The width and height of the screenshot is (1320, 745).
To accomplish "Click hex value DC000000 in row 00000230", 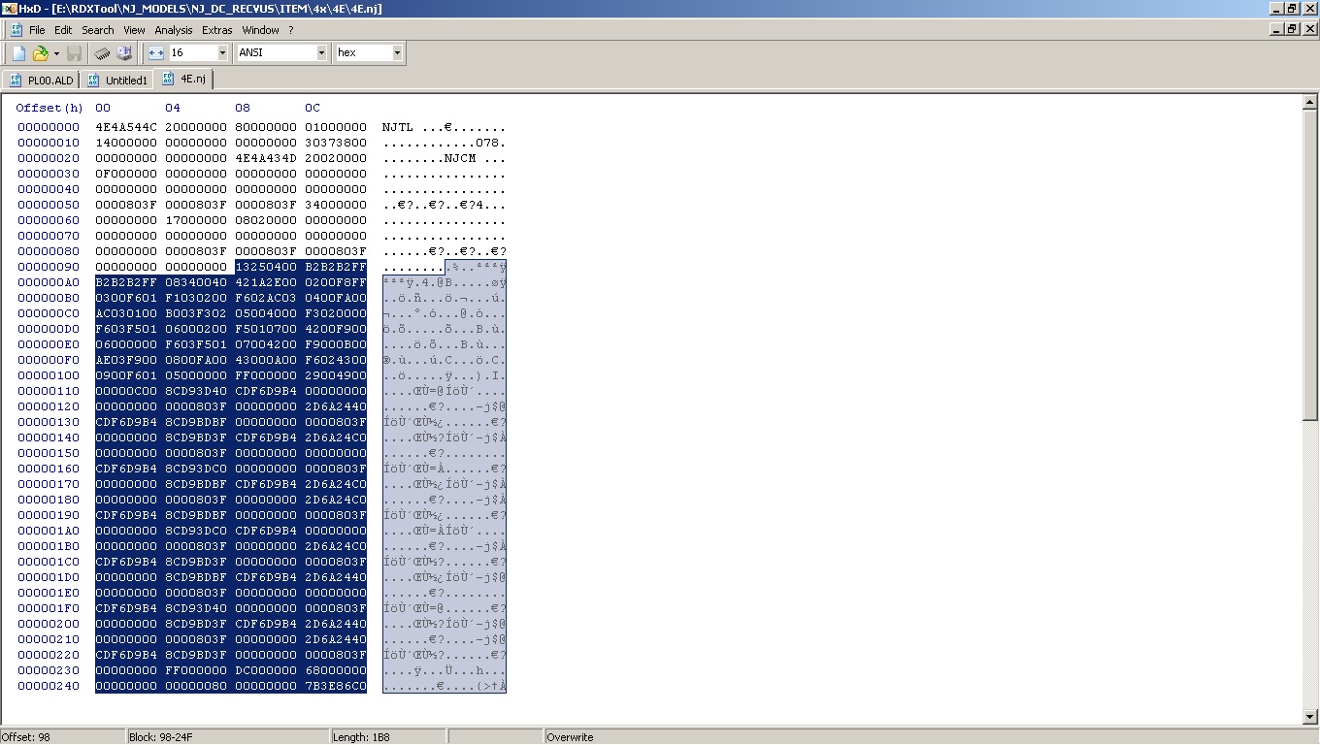I will pyautogui.click(x=266, y=670).
